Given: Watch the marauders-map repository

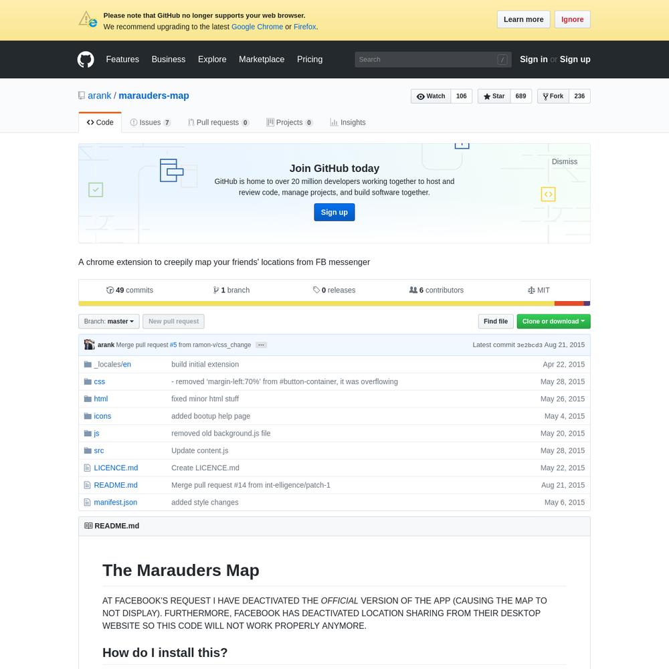Looking at the screenshot, I should click(x=430, y=96).
